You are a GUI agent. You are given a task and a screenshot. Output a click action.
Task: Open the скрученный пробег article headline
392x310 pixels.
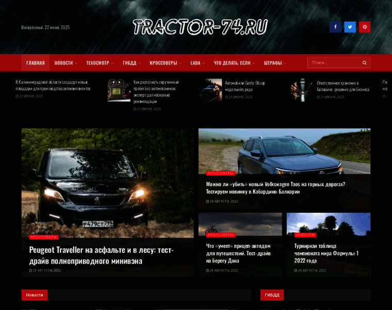156,92
